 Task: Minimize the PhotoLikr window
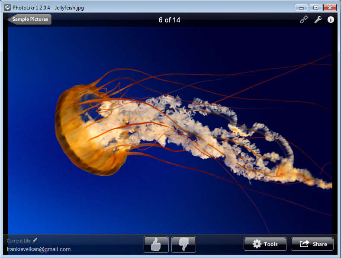[301, 8]
